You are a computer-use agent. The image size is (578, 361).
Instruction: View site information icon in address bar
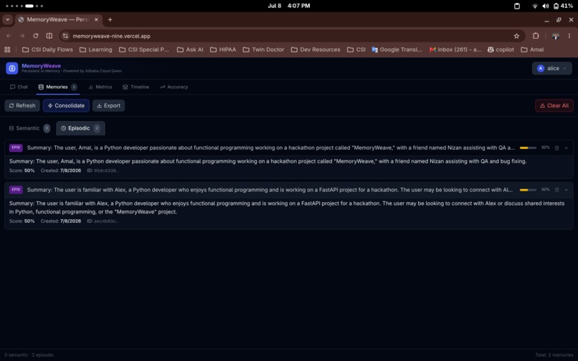click(65, 36)
